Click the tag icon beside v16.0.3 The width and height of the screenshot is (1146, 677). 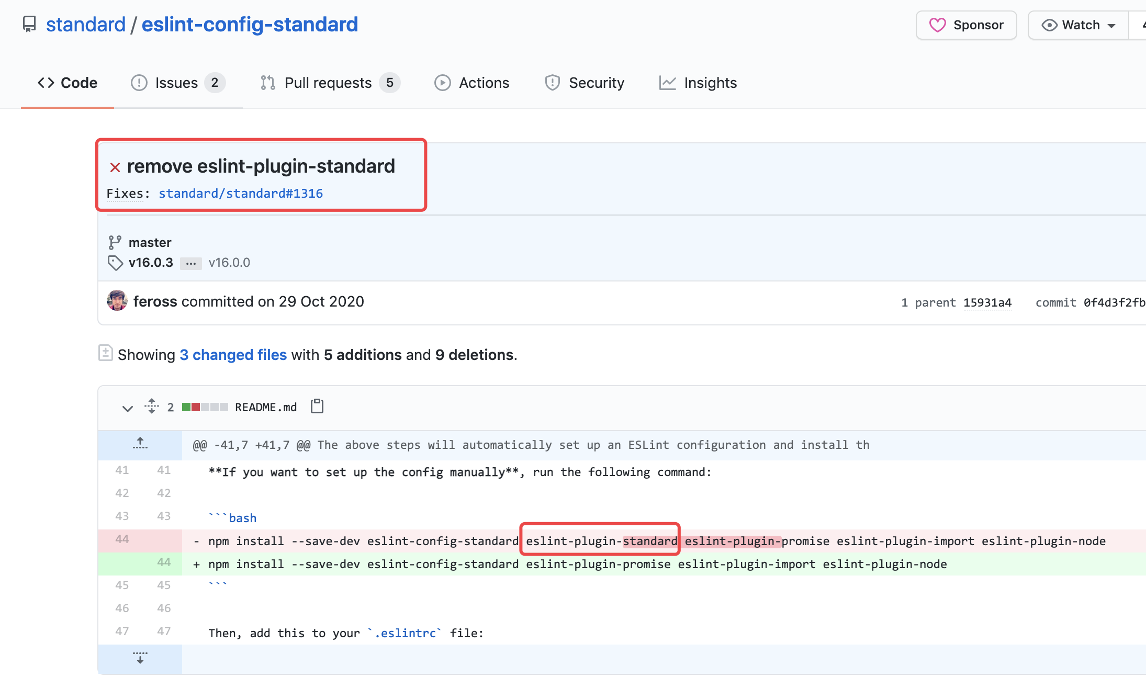tap(115, 263)
